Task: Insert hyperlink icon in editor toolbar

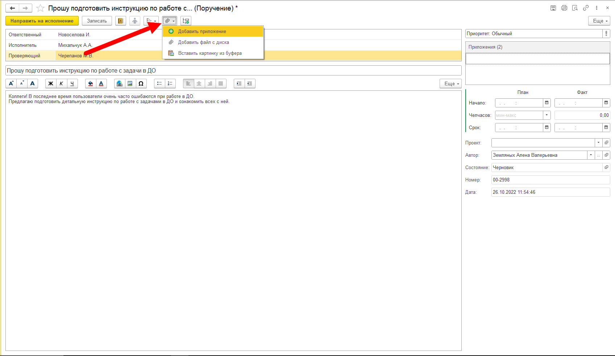Action: pyautogui.click(x=120, y=83)
